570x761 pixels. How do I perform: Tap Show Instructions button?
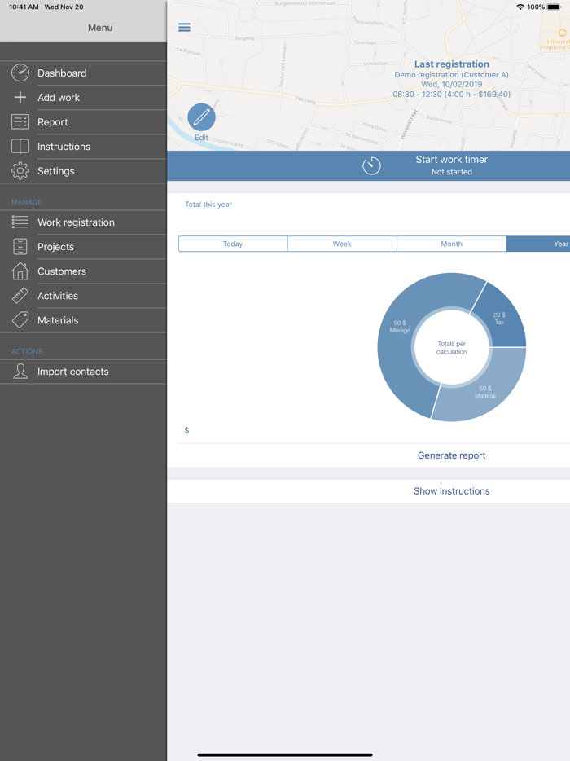[x=452, y=491]
